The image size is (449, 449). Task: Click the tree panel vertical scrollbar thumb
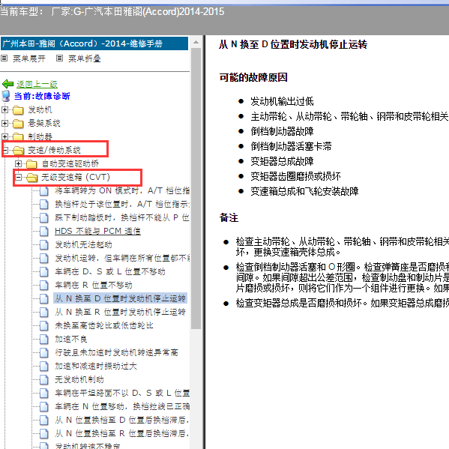pyautogui.click(x=196, y=189)
